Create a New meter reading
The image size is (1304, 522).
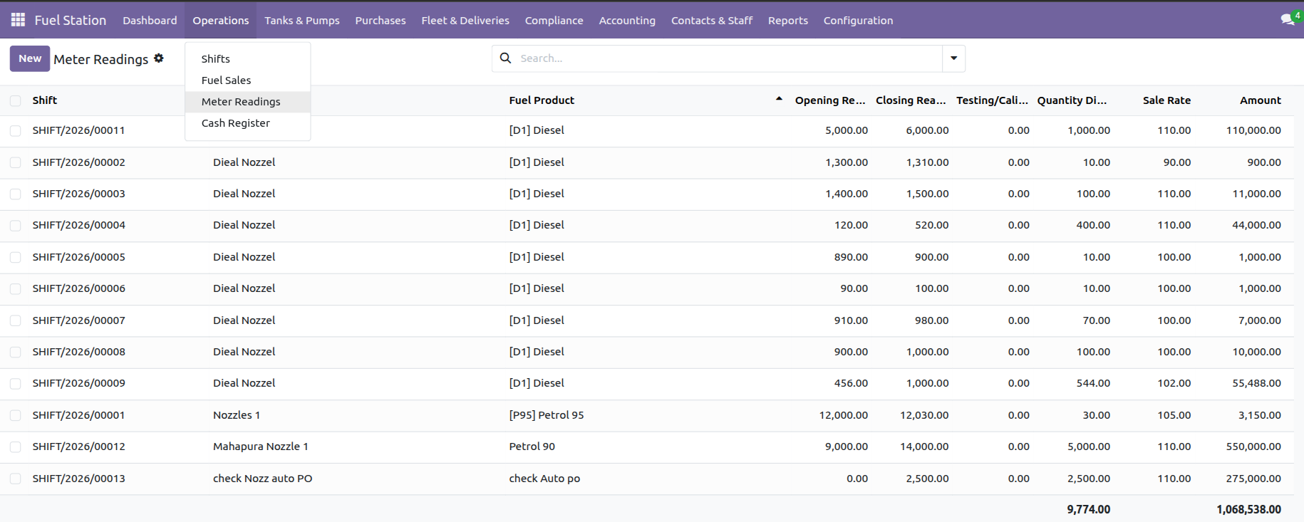[30, 58]
